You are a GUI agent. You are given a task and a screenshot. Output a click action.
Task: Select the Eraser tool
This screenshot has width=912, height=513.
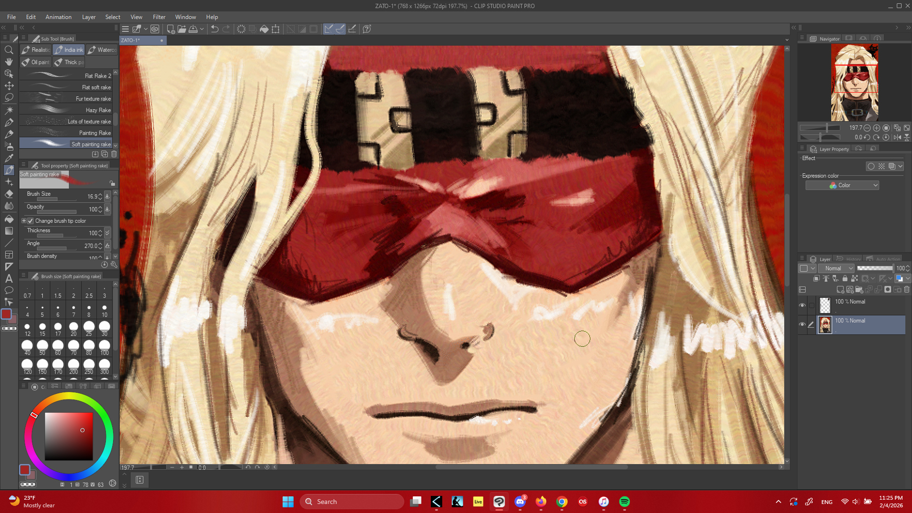pos(9,194)
